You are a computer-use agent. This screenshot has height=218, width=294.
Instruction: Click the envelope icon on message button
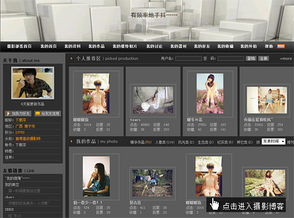click(38, 113)
